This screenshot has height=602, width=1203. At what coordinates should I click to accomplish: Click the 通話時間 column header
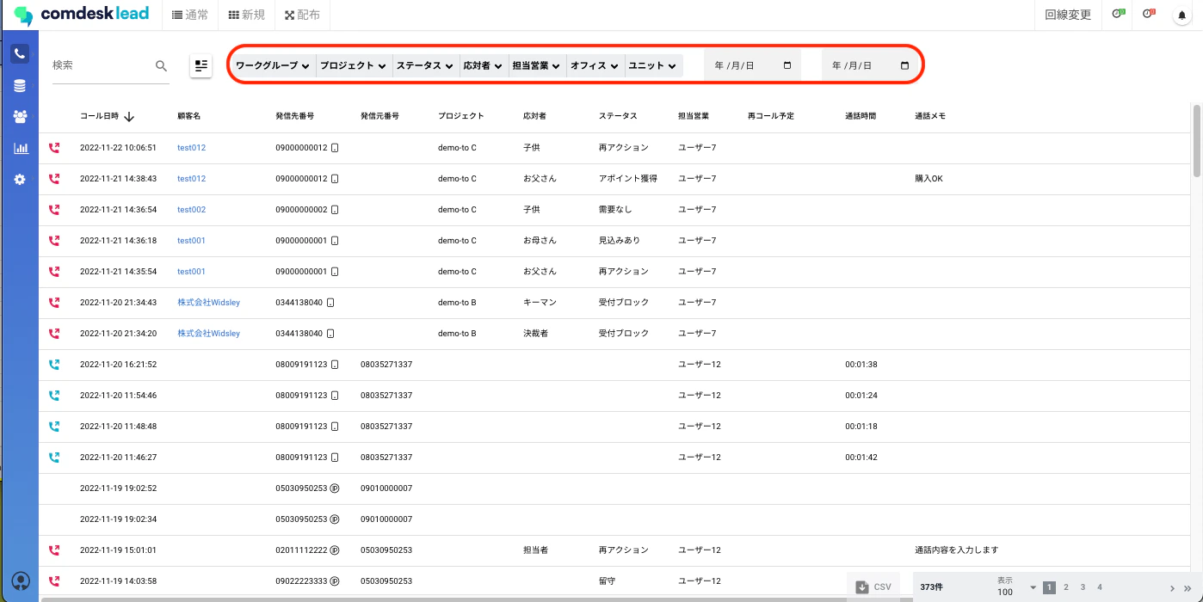pos(861,116)
